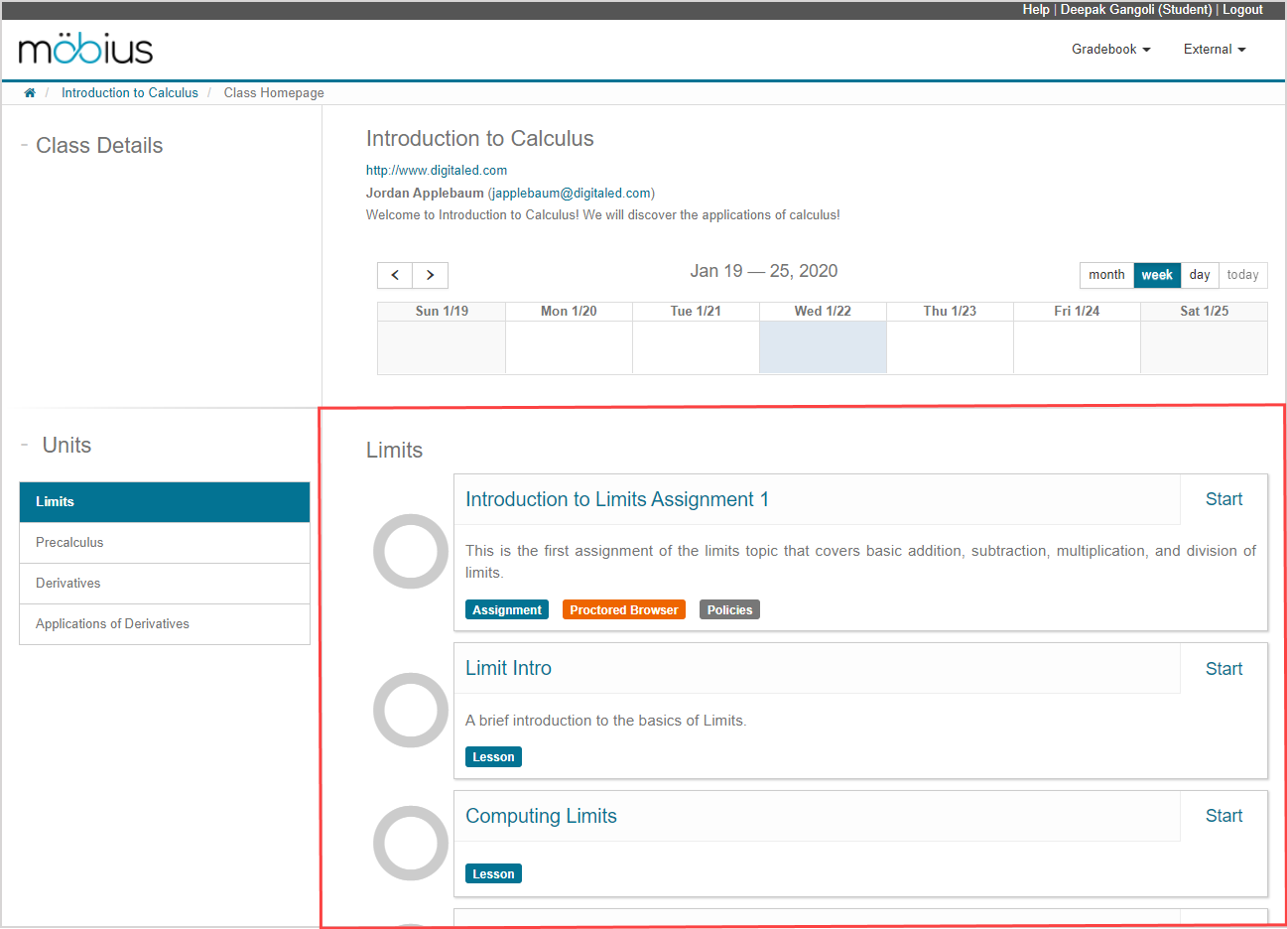This screenshot has width=1287, height=929.
Task: Click the home icon in breadcrumb
Action: tap(30, 93)
